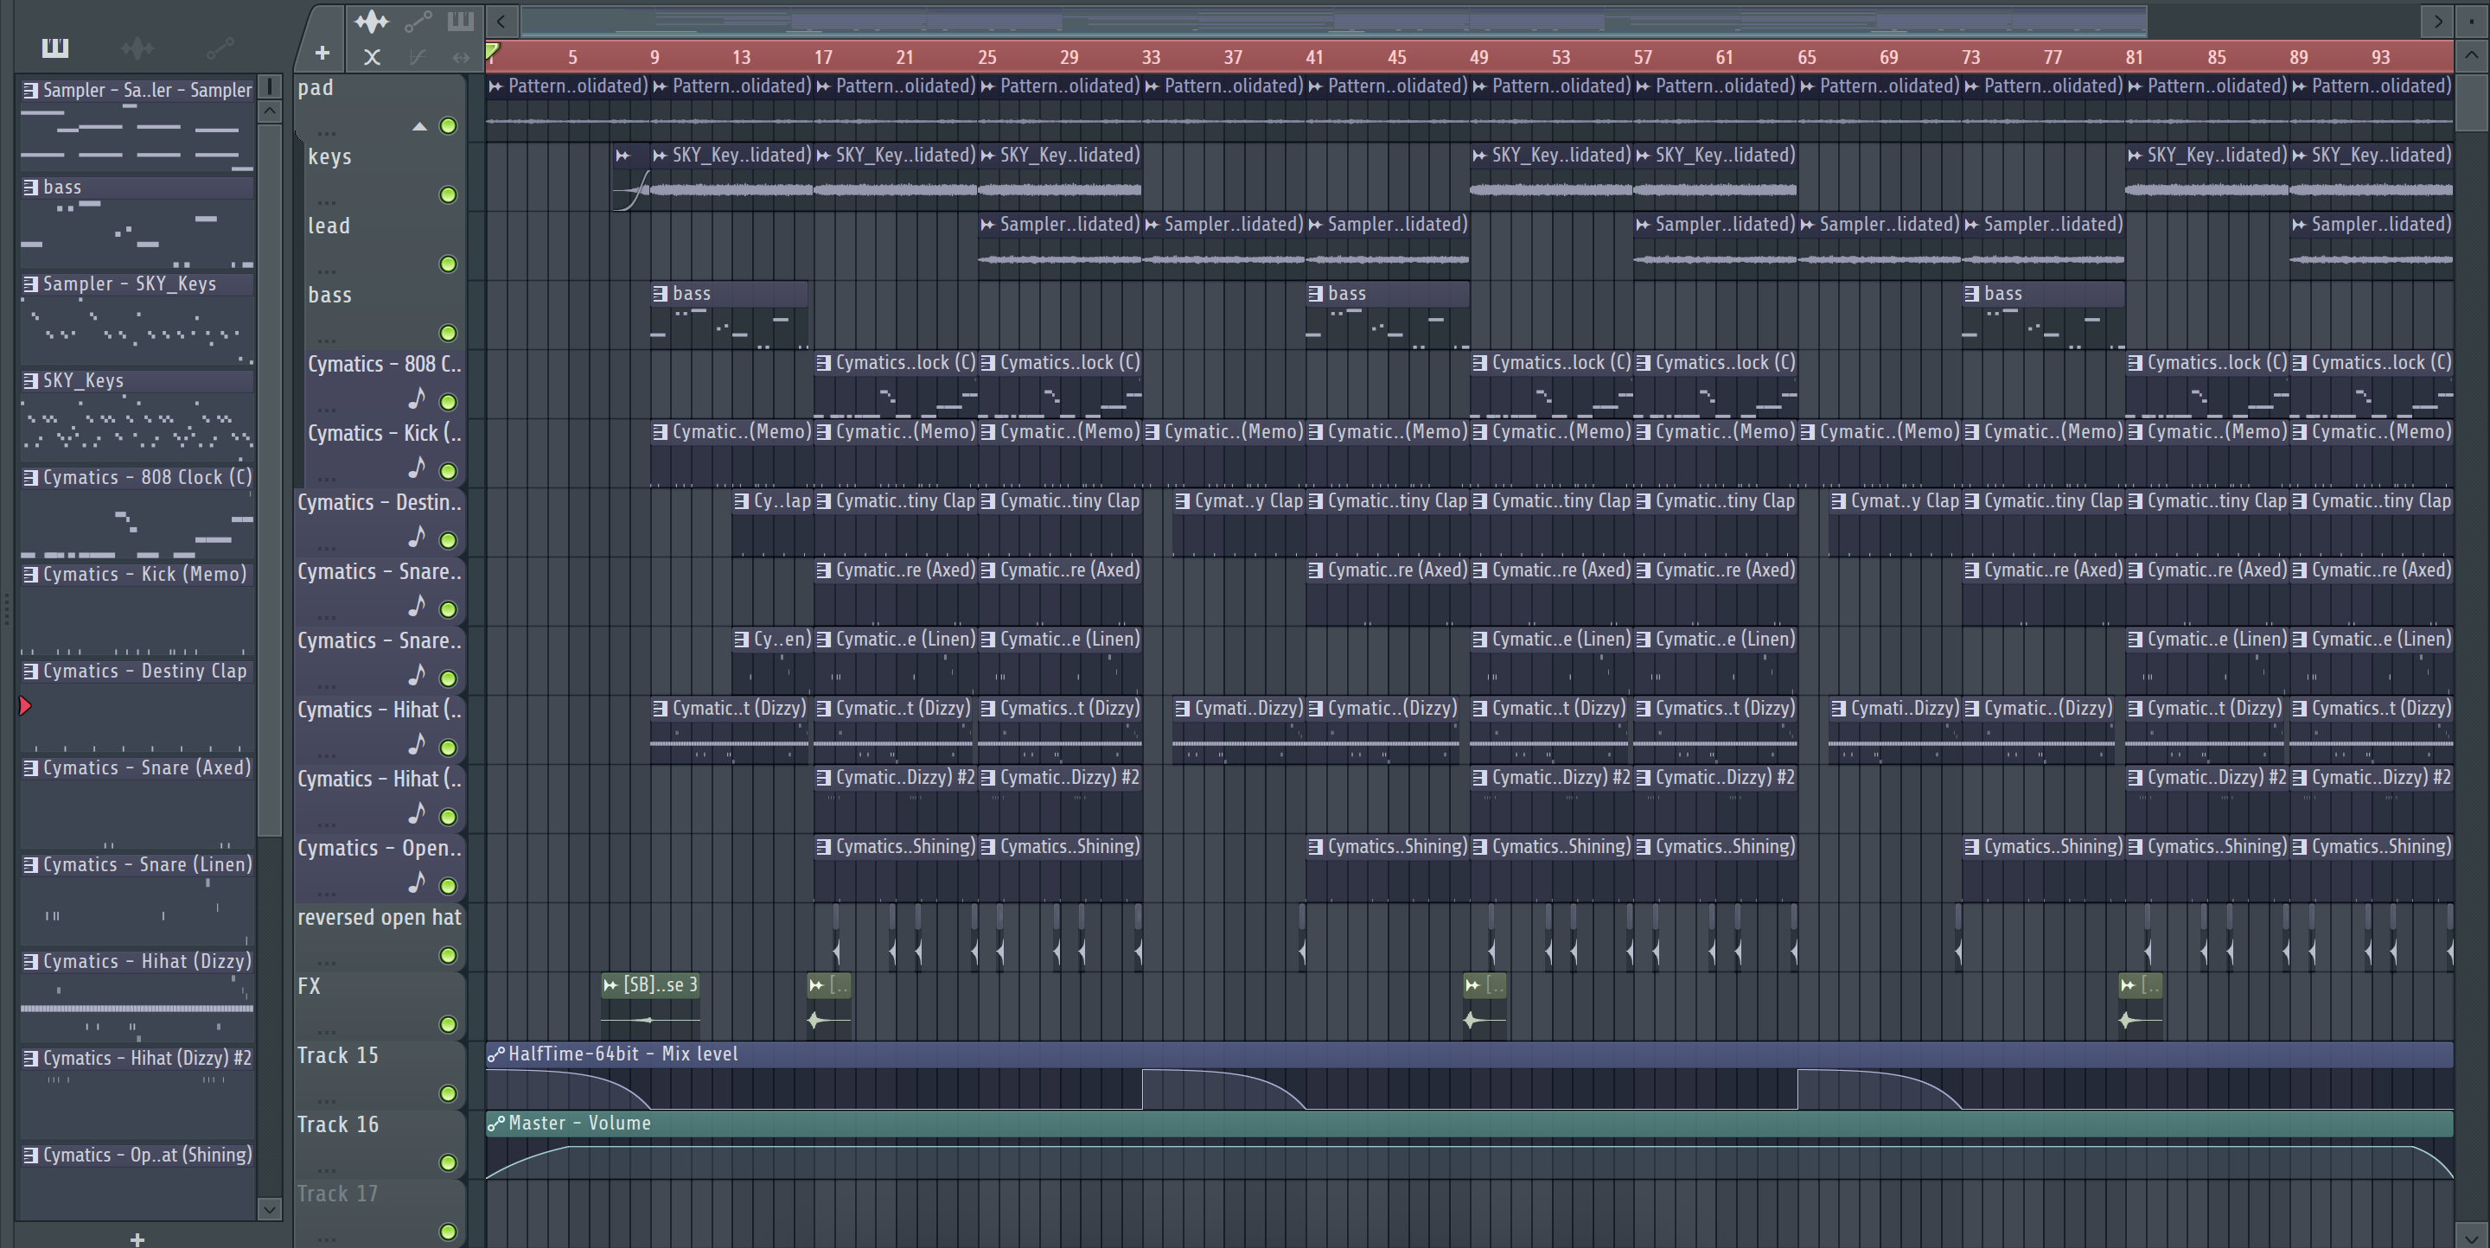Screen dimensions: 2490x1248
Task: Select Cymatics - Hihat (Dizzy) #2 in the picker
Action: pyautogui.click(x=137, y=1058)
